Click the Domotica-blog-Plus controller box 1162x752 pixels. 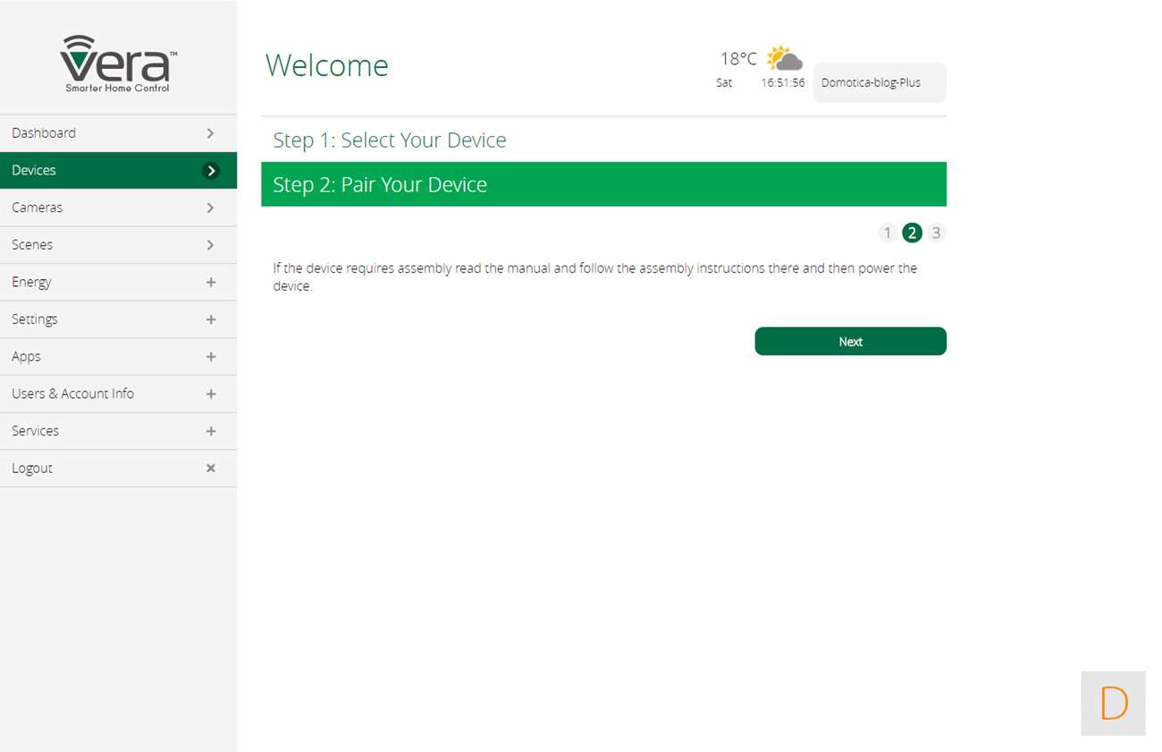coord(879,83)
